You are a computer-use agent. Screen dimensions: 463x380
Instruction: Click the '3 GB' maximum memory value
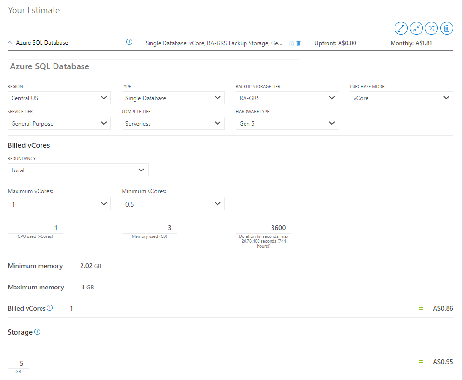87,287
